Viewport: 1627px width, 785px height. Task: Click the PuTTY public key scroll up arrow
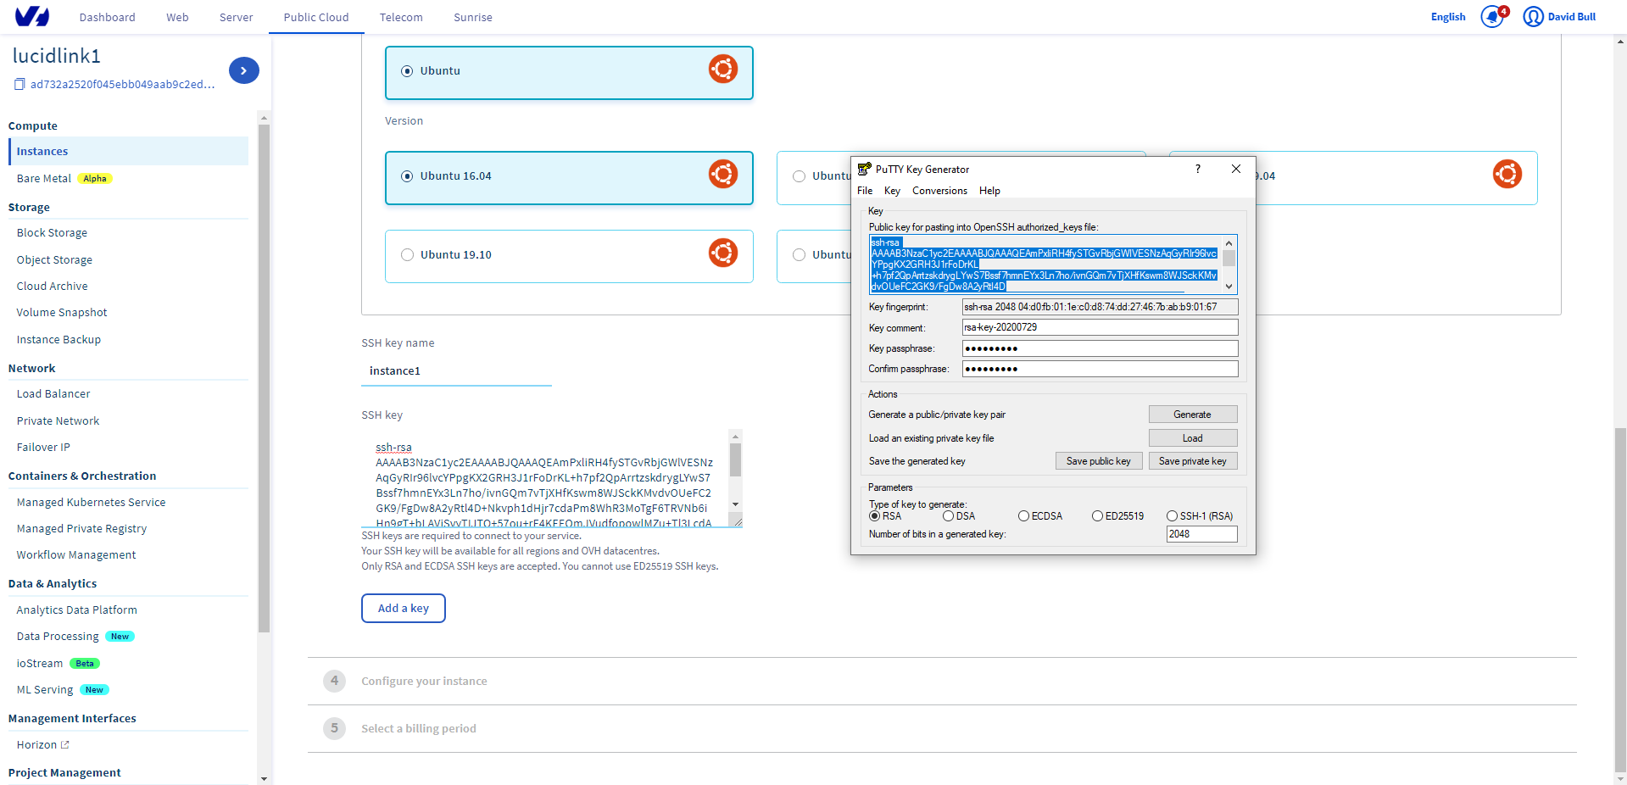coord(1229,243)
